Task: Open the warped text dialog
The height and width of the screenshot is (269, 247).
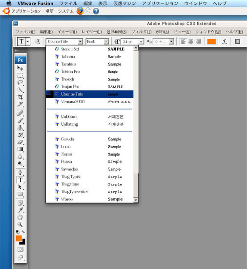Action: [x=225, y=42]
